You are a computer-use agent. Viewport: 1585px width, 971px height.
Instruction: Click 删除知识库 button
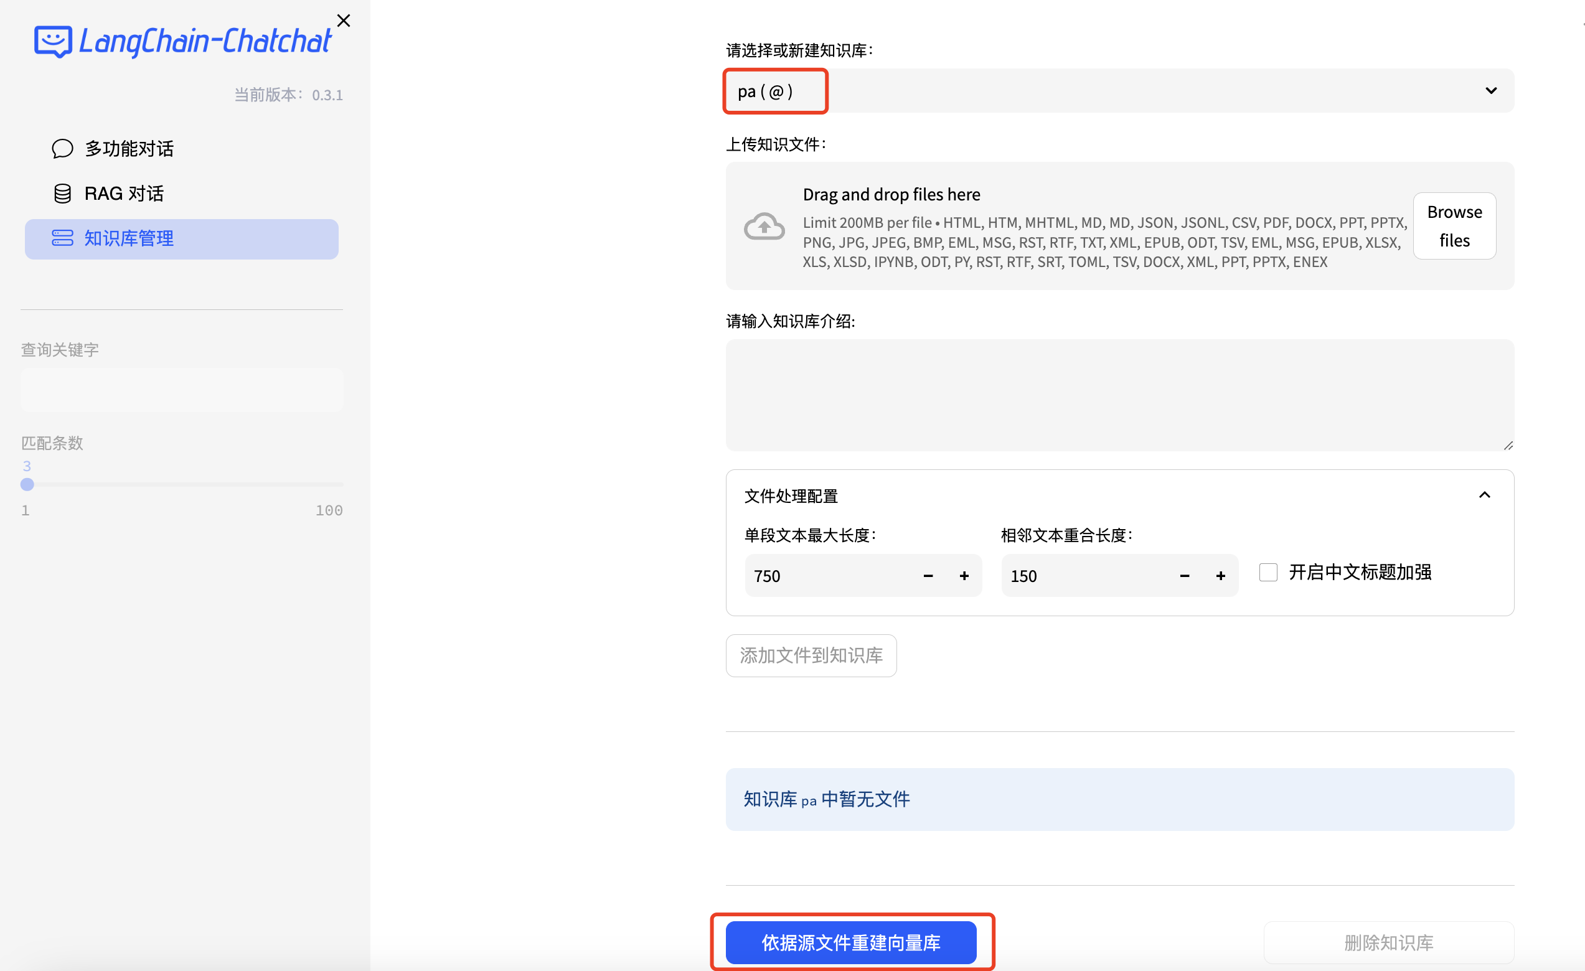pos(1389,942)
